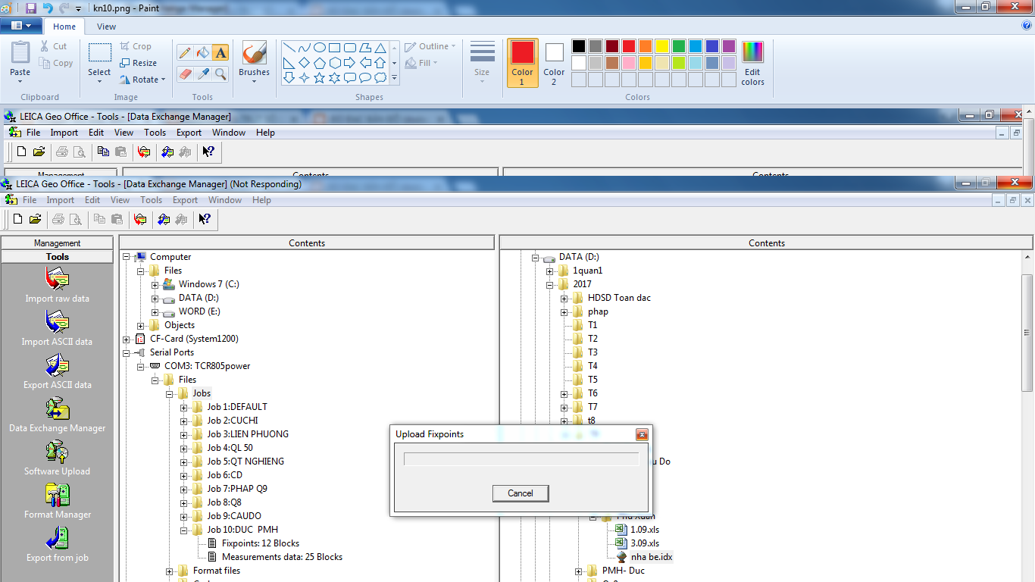The image size is (1035, 582).
Task: Activate the Color 1 button in Paint
Action: click(x=522, y=63)
